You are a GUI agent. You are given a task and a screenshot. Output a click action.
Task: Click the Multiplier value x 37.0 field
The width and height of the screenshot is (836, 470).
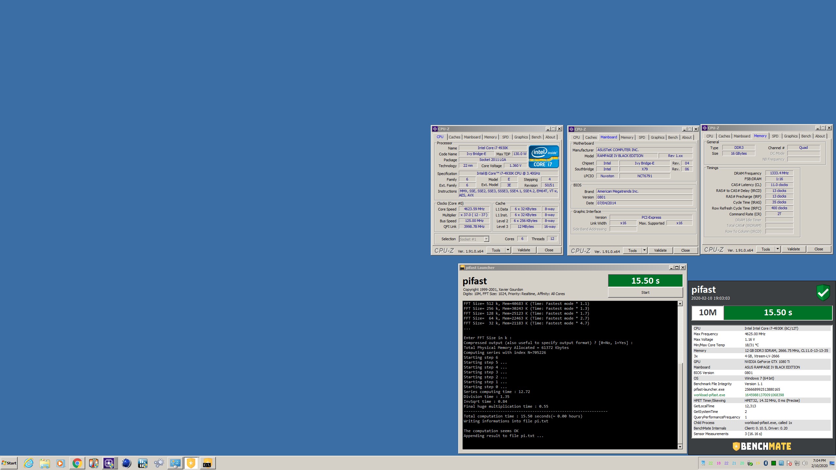pos(474,215)
